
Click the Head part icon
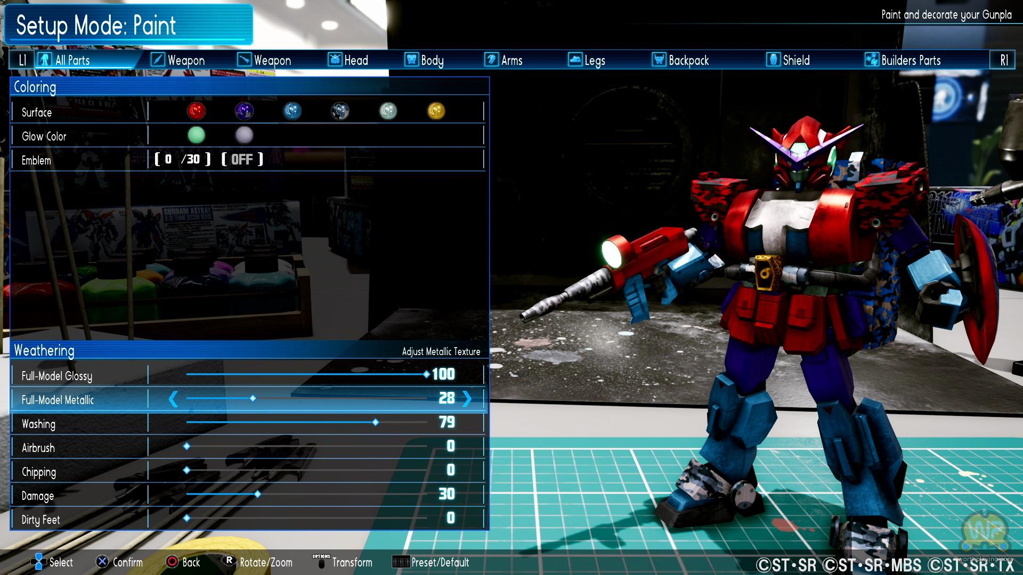[x=335, y=60]
